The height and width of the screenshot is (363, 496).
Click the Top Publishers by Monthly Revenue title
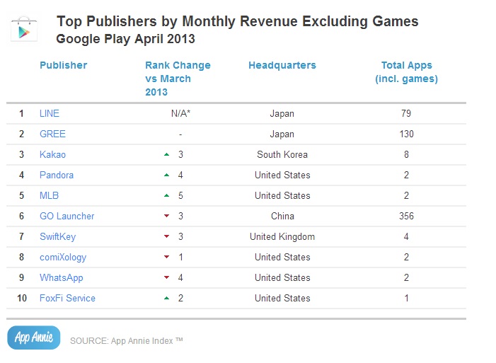(238, 21)
